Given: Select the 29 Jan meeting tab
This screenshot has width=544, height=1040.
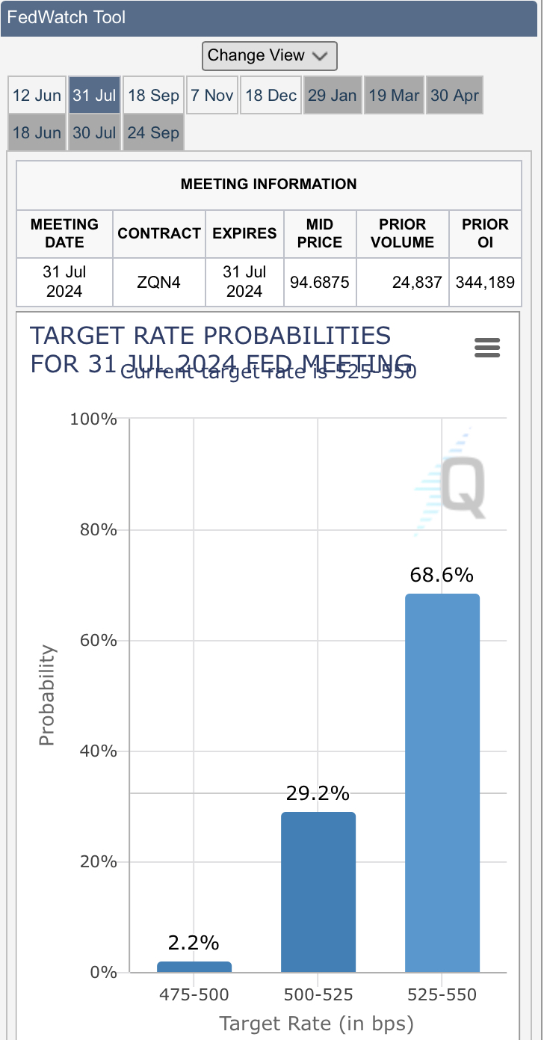Looking at the screenshot, I should [x=333, y=95].
